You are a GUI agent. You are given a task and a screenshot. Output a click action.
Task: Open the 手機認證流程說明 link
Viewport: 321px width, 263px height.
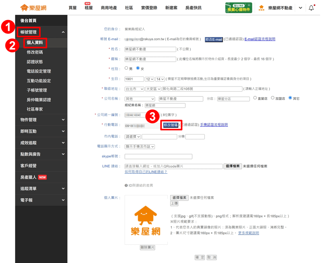[x=214, y=125]
